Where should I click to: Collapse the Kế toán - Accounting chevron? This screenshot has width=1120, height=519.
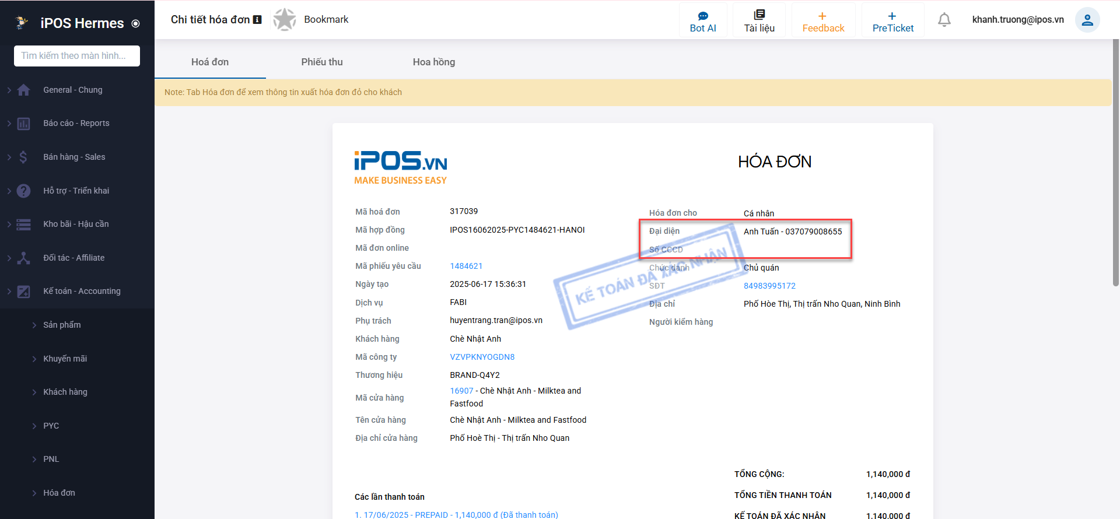[x=9, y=292]
